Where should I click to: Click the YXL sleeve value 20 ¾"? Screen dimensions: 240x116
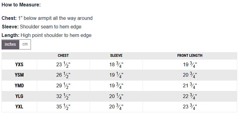pyautogui.click(x=116, y=107)
